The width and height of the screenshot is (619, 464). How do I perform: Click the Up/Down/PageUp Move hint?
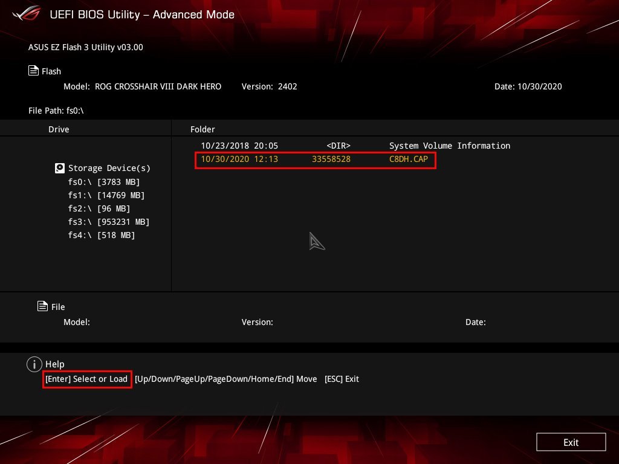click(226, 379)
